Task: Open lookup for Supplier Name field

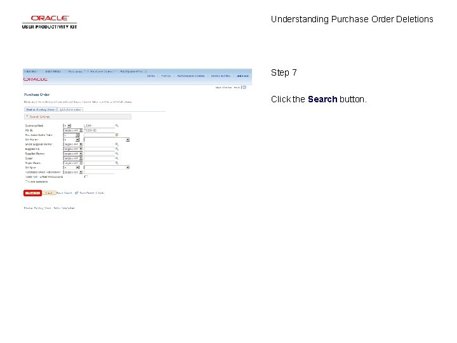Action: [117, 154]
